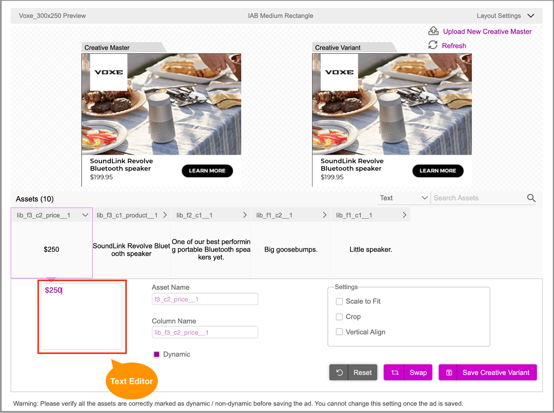This screenshot has height=413, width=554.
Task: Click the VOXE logo in Creative Variant
Action: point(339,72)
